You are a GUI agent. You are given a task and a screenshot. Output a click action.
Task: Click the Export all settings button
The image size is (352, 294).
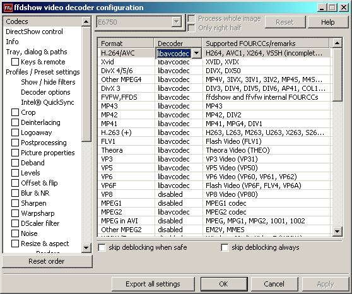153,284
